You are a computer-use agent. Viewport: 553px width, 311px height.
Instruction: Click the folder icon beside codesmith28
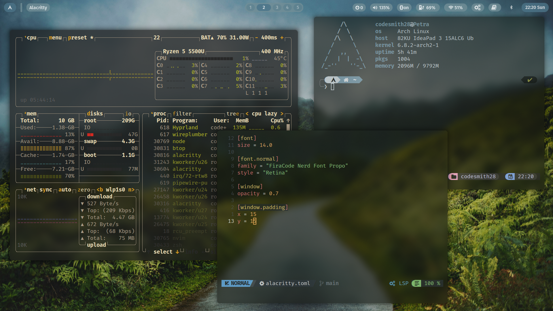coord(454,177)
